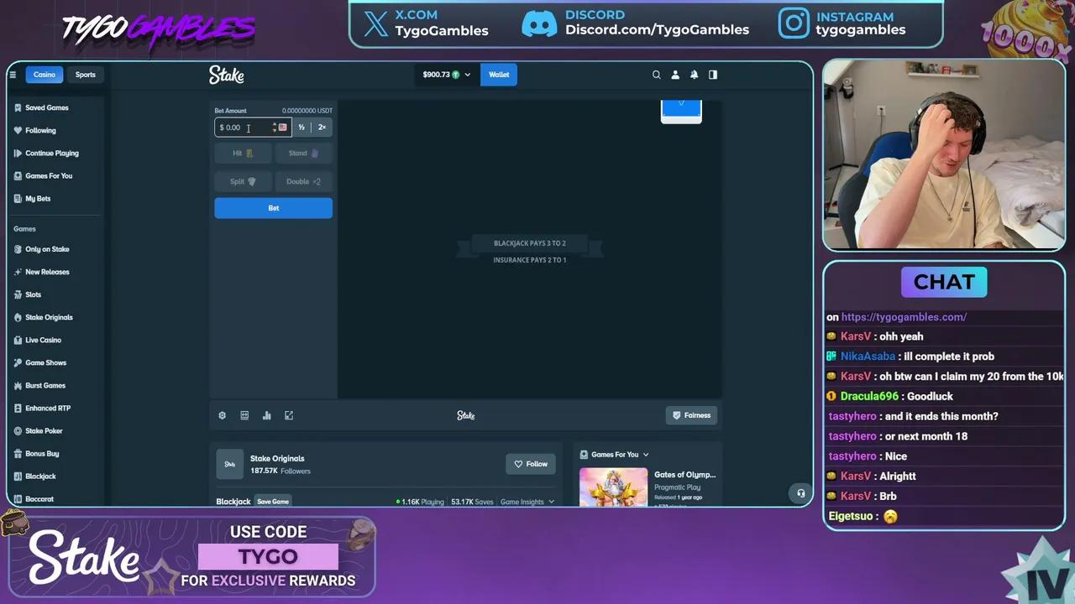Halve the bet with ½ button
The image size is (1075, 604).
point(302,128)
